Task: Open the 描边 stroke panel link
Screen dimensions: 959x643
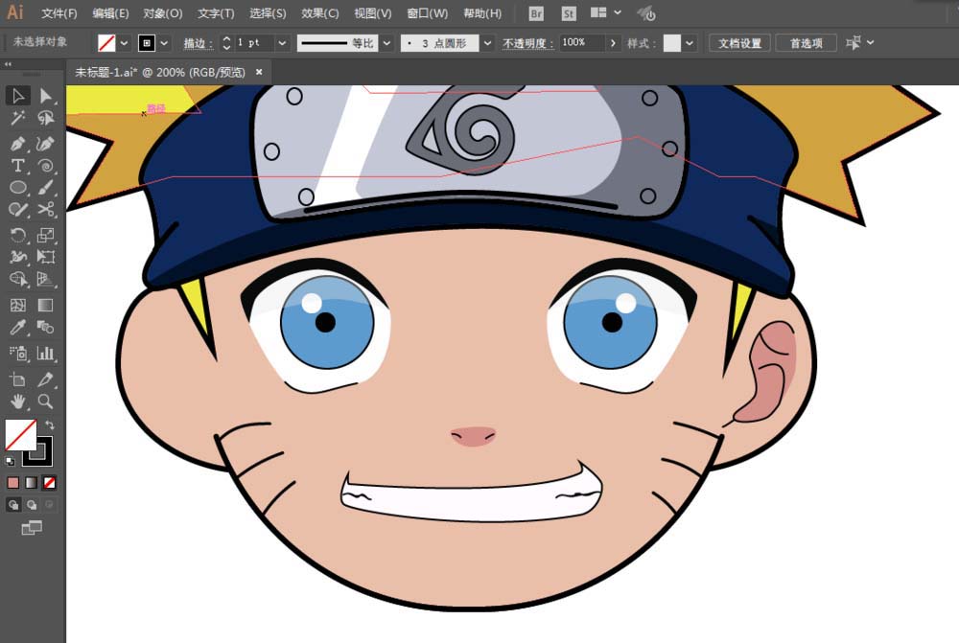Action: click(x=199, y=43)
